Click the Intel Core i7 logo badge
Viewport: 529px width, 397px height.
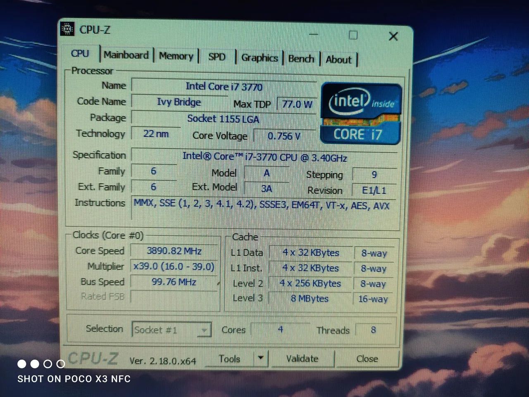[x=361, y=114]
